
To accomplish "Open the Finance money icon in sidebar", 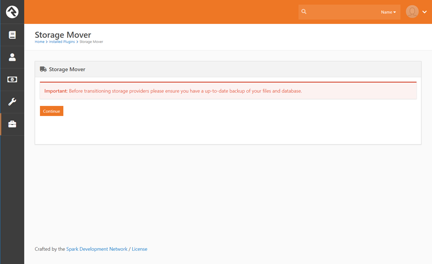I will [12, 80].
